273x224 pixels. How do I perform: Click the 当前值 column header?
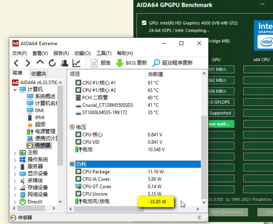point(156,74)
